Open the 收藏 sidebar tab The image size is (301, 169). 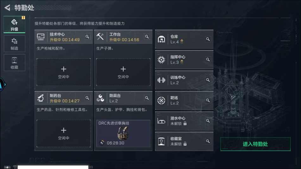tap(14, 63)
